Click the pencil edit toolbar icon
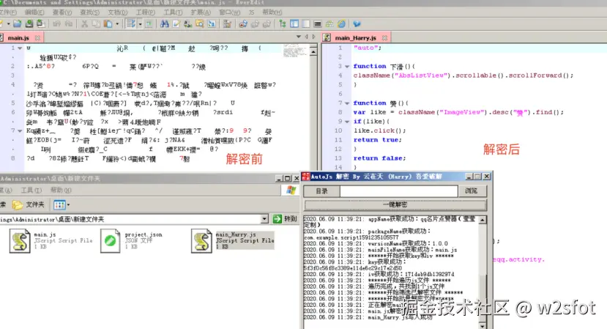The image size is (607, 329). coord(176,24)
